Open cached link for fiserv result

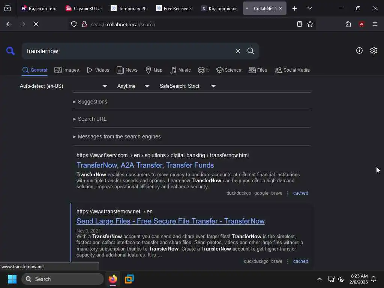click(301, 193)
